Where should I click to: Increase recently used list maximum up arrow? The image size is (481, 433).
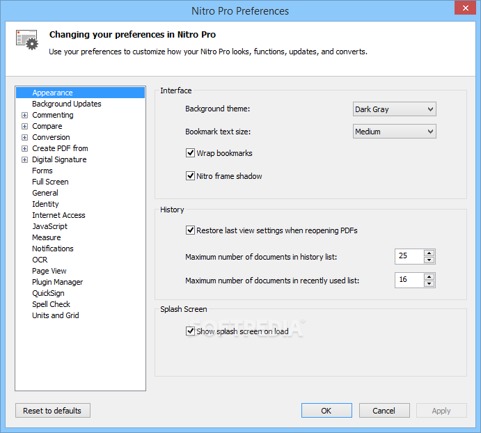tap(429, 276)
